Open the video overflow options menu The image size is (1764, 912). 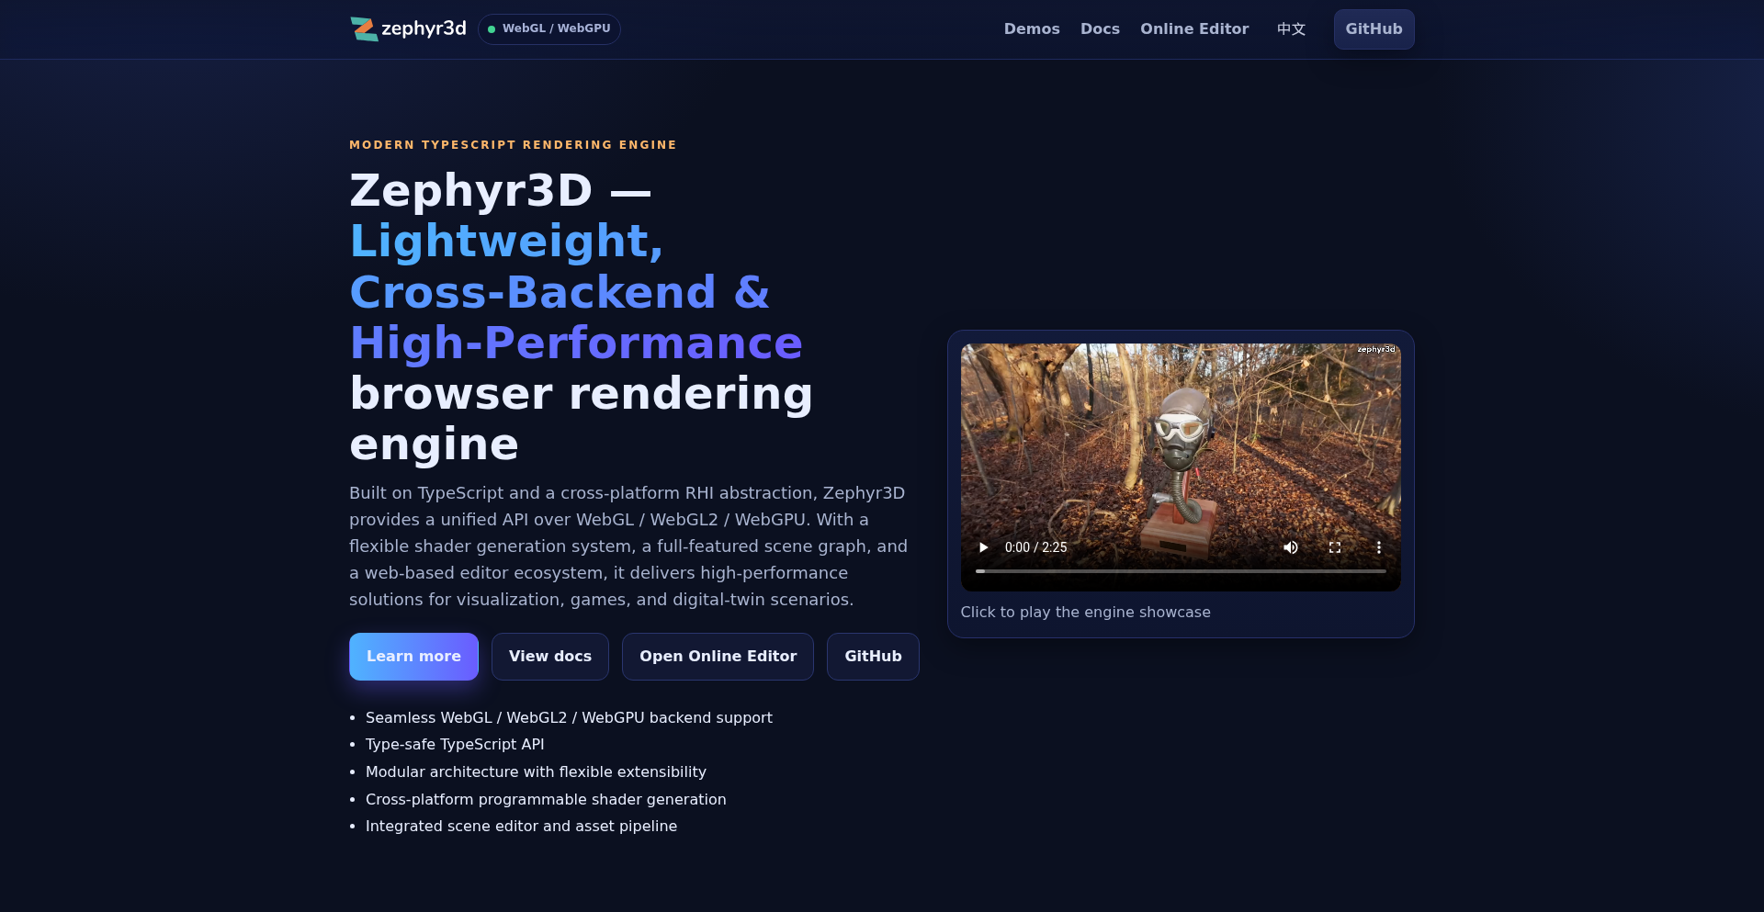click(x=1379, y=546)
